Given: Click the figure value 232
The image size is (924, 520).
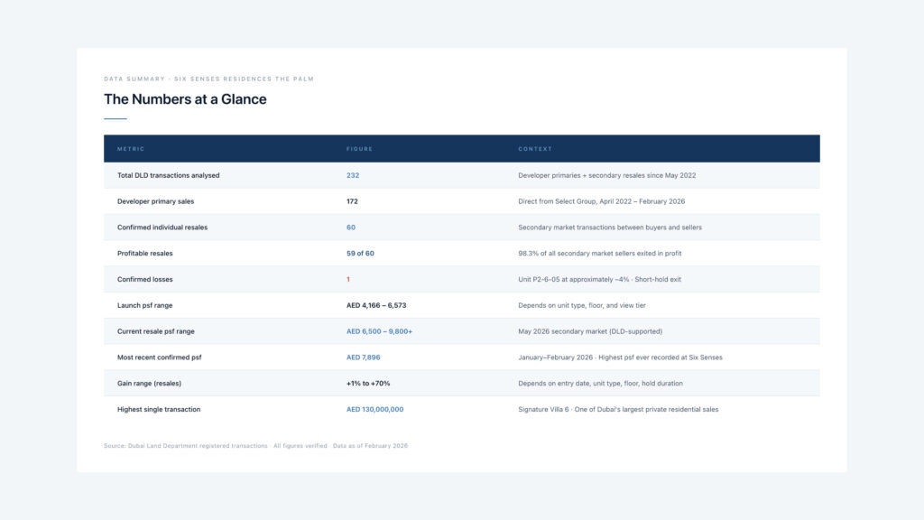Looking at the screenshot, I should click(353, 175).
